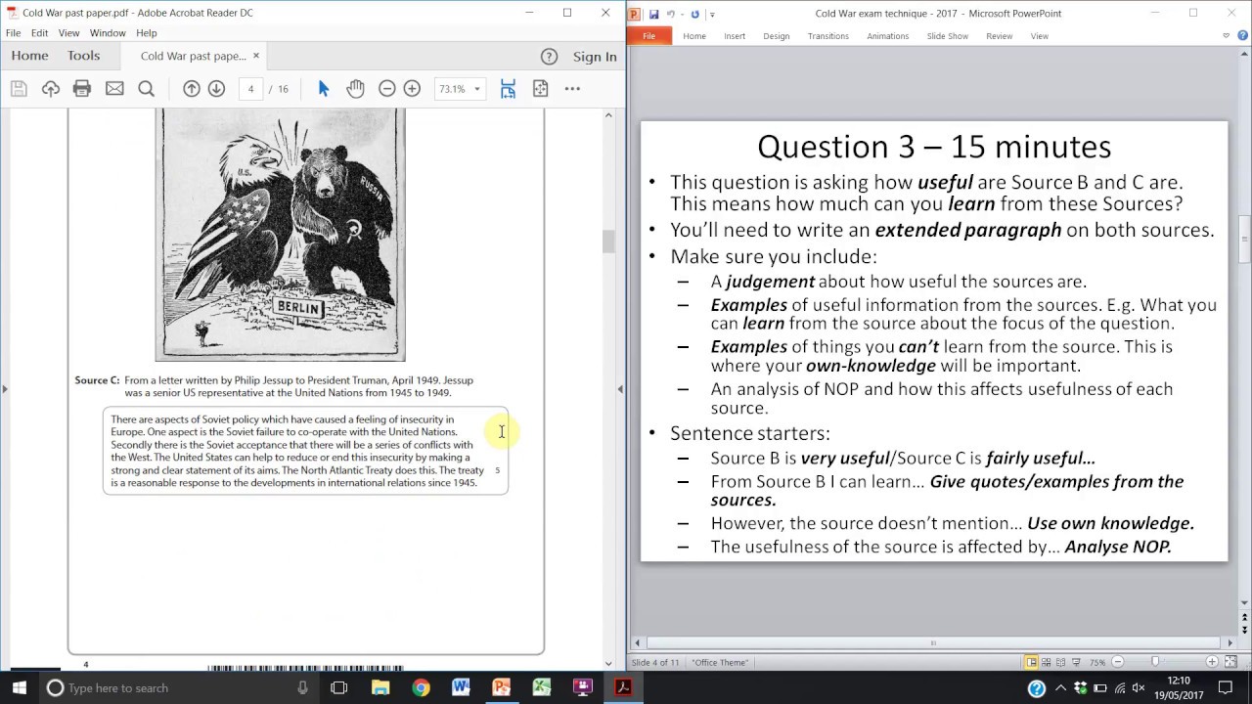Viewport: 1252px width, 704px height.
Task: Click Home in Acrobat top bar
Action: (x=30, y=57)
